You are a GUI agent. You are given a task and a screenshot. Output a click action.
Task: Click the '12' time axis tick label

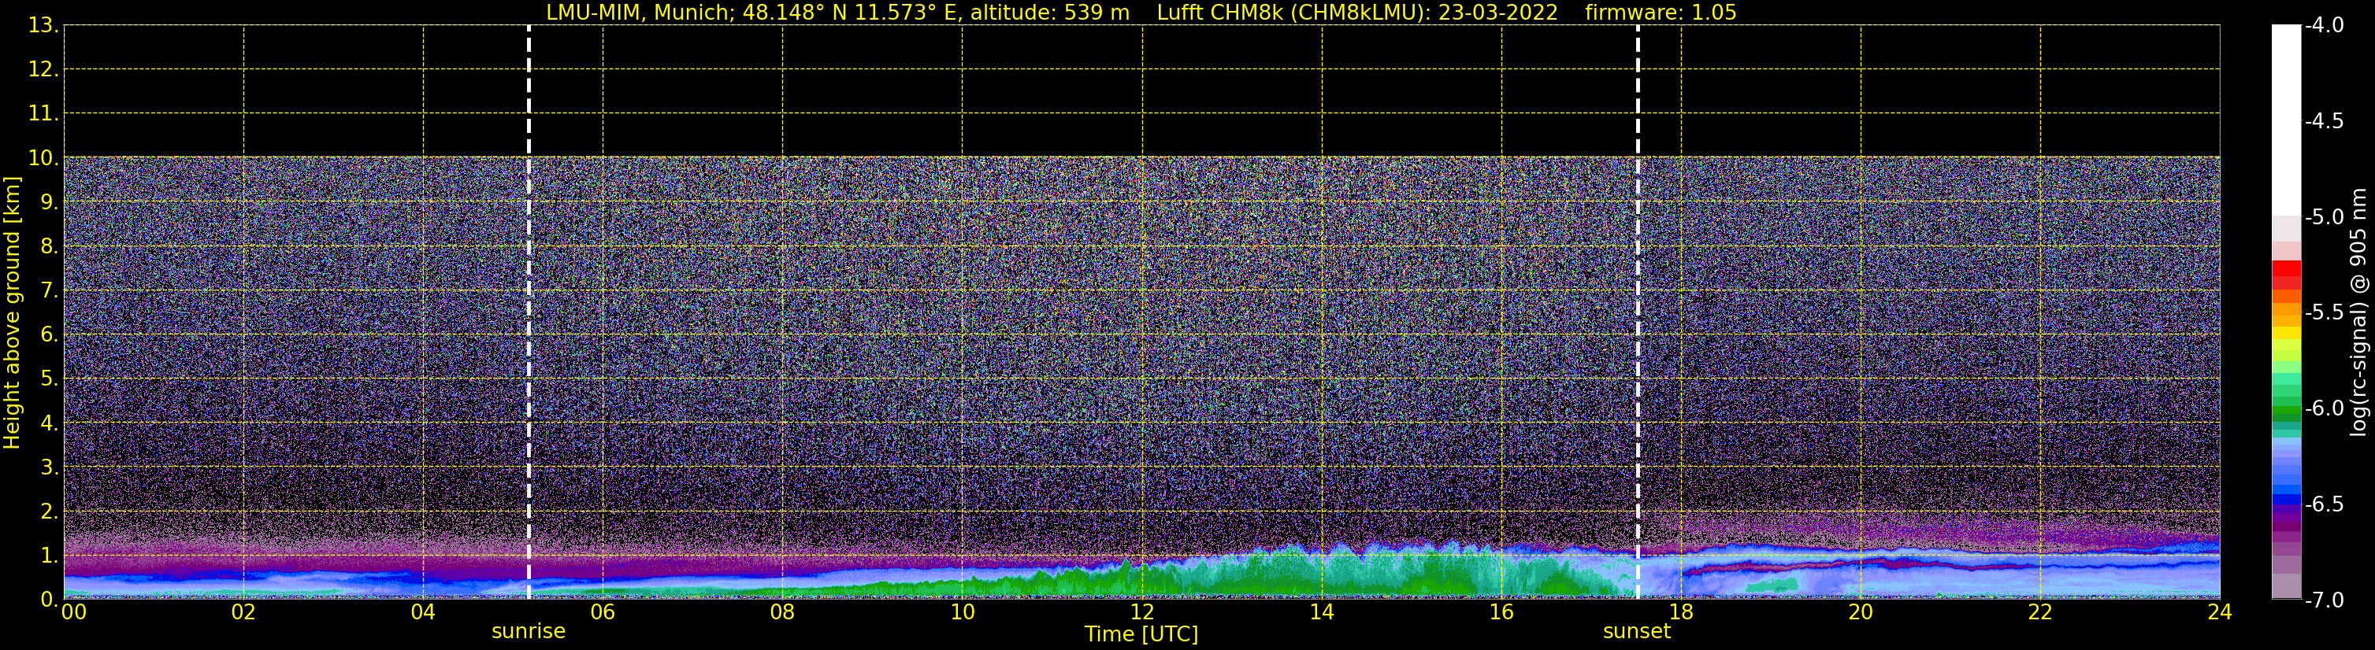pyautogui.click(x=1142, y=612)
